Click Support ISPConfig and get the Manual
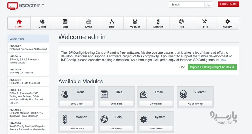This screenshot has height=134, width=252. coord(212,67)
